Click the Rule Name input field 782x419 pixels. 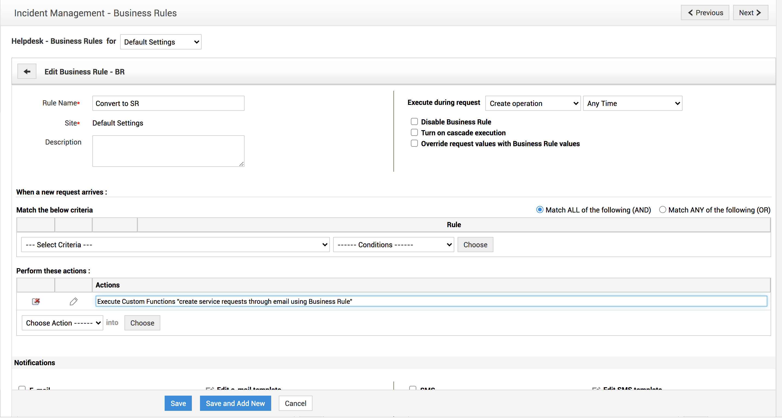(x=168, y=104)
